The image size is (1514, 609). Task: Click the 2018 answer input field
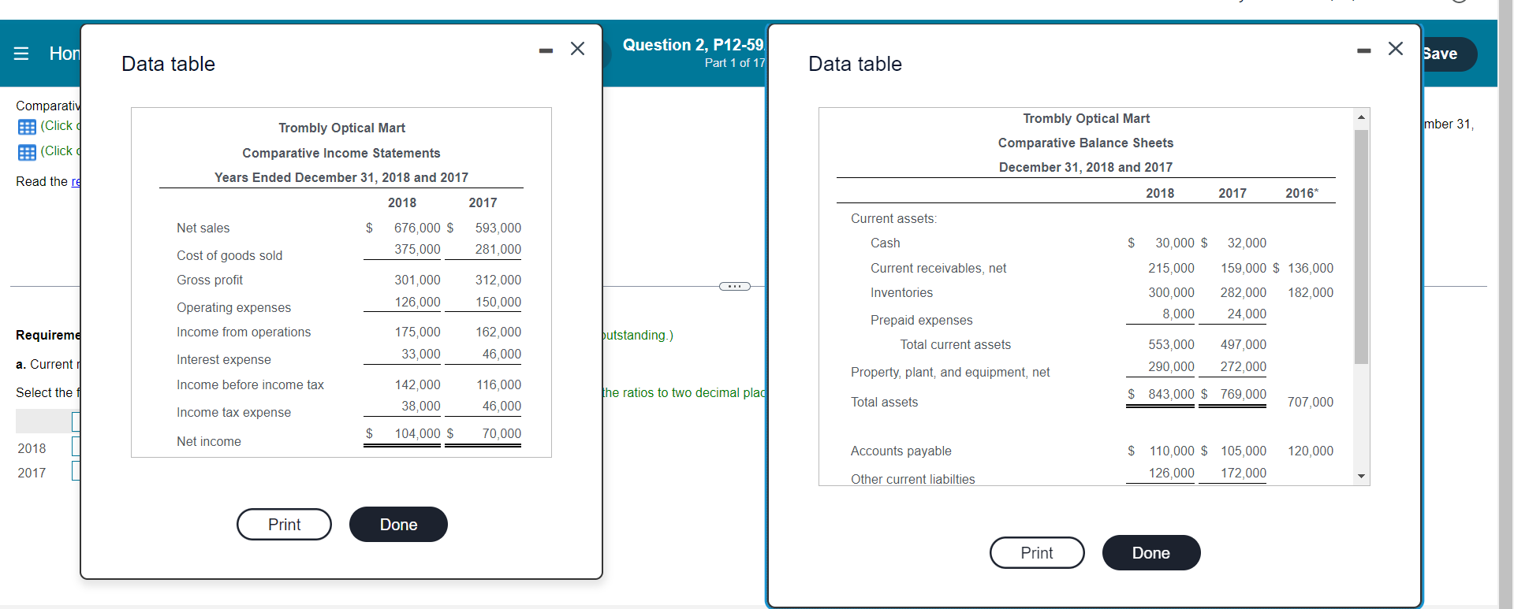pyautogui.click(x=76, y=446)
